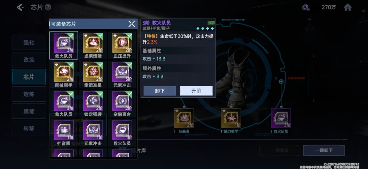Click the 一键卸下 button
The width and height of the screenshot is (368, 169).
(324, 150)
